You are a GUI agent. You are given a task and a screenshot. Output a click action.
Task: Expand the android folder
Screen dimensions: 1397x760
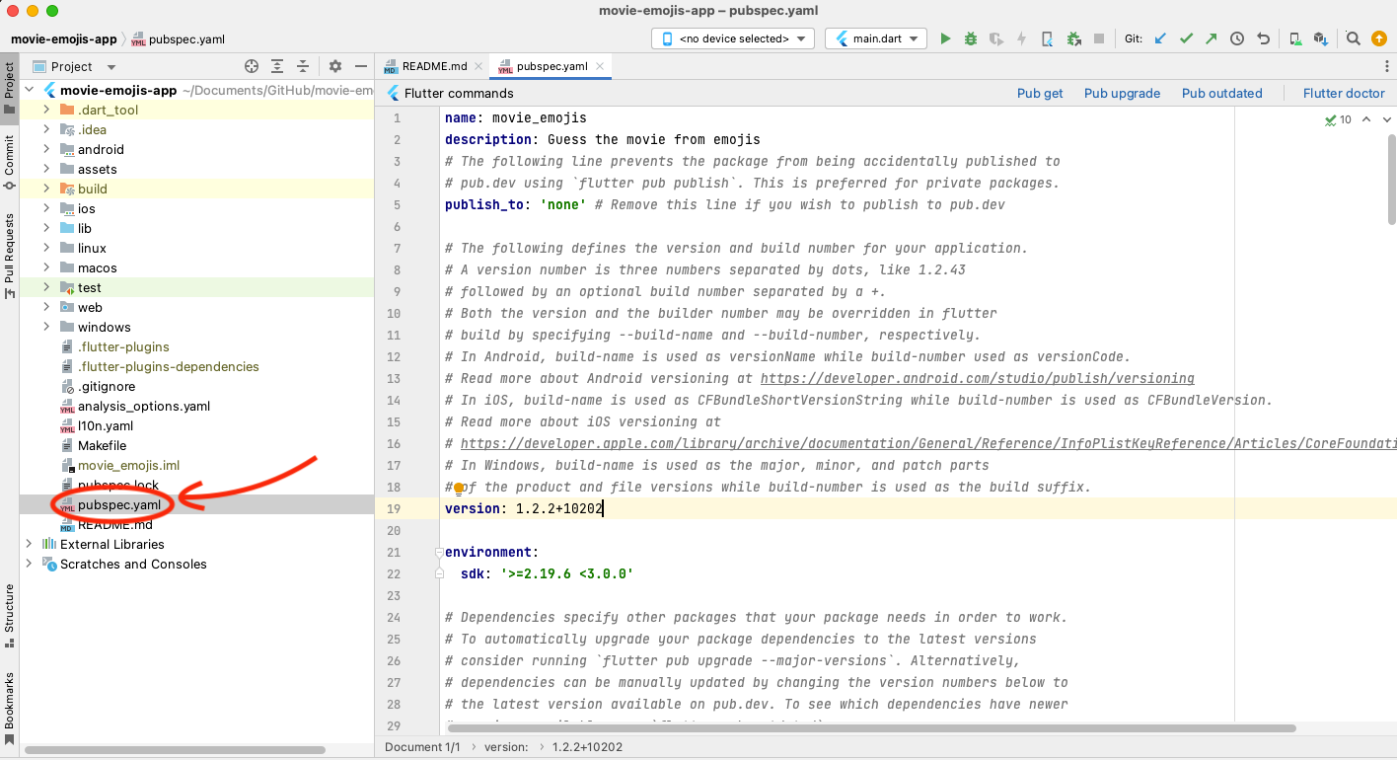tap(46, 149)
